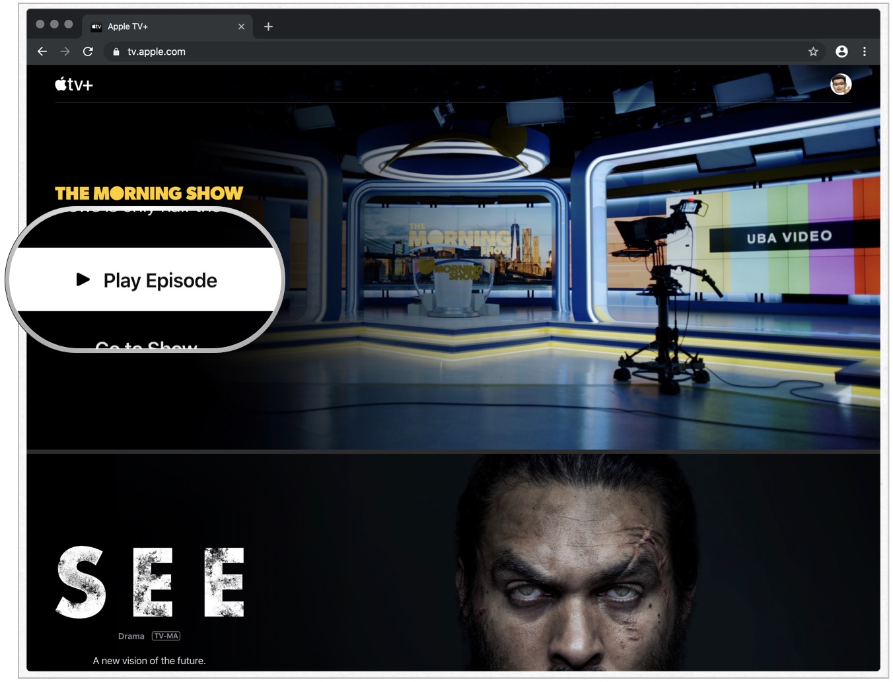Close the Apple TV+ tab
The height and width of the screenshot is (682, 893).
(241, 26)
